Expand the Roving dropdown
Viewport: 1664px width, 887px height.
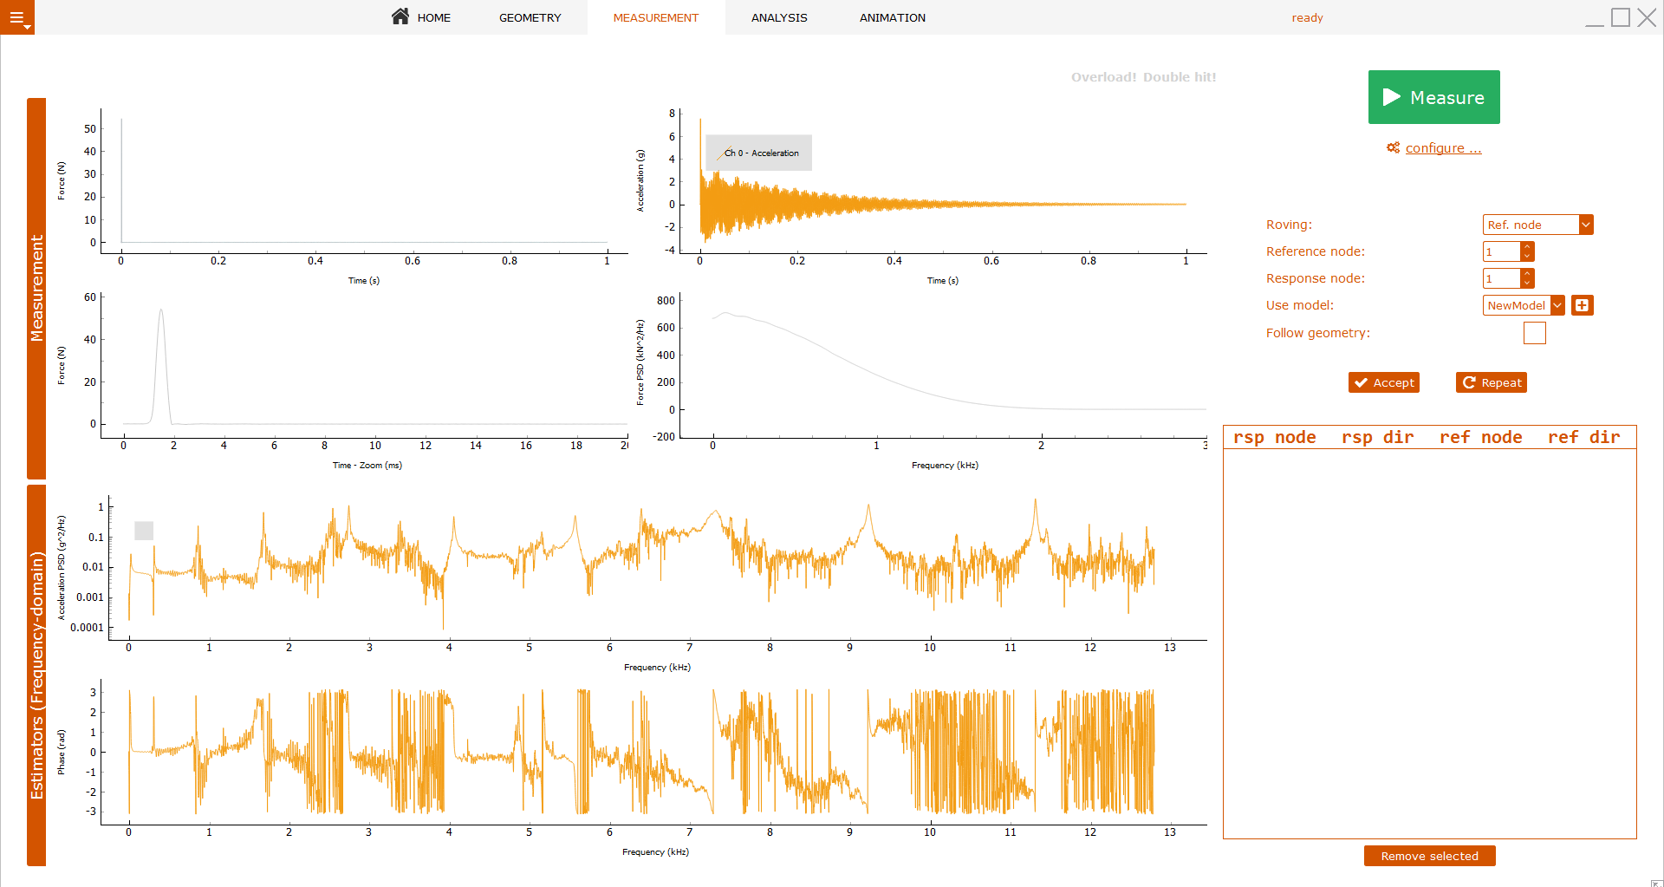click(x=1585, y=225)
